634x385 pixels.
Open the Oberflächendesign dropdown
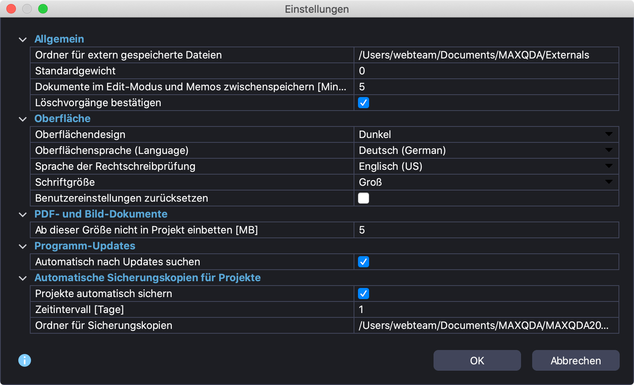[486, 134]
